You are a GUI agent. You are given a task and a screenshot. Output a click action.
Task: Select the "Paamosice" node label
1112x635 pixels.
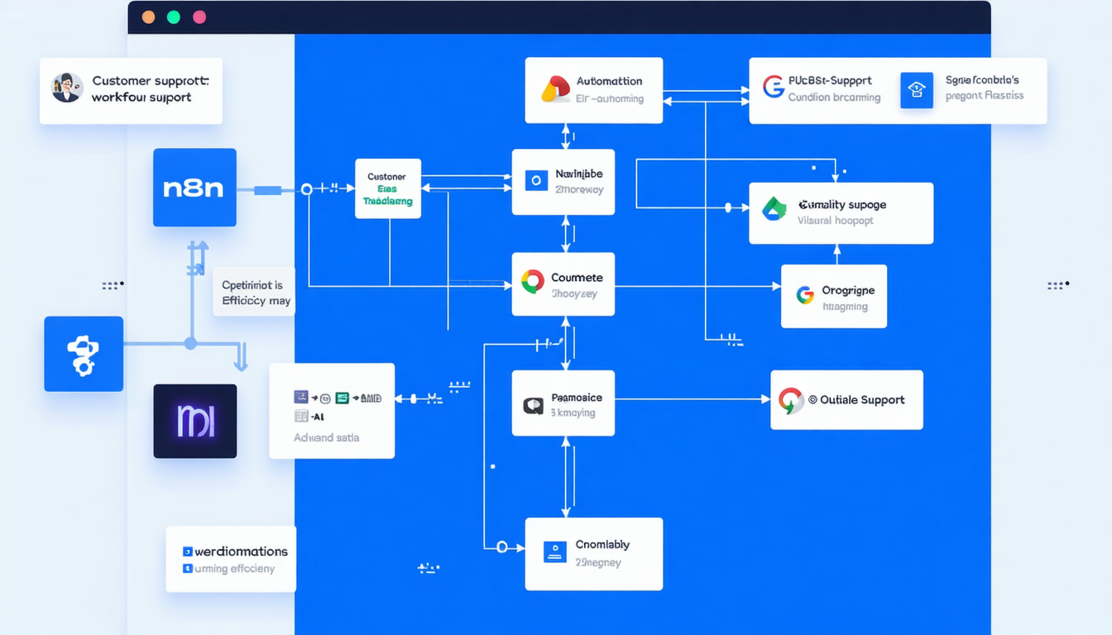(577, 398)
